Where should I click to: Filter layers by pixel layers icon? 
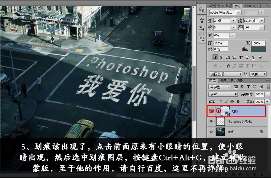[236, 87]
